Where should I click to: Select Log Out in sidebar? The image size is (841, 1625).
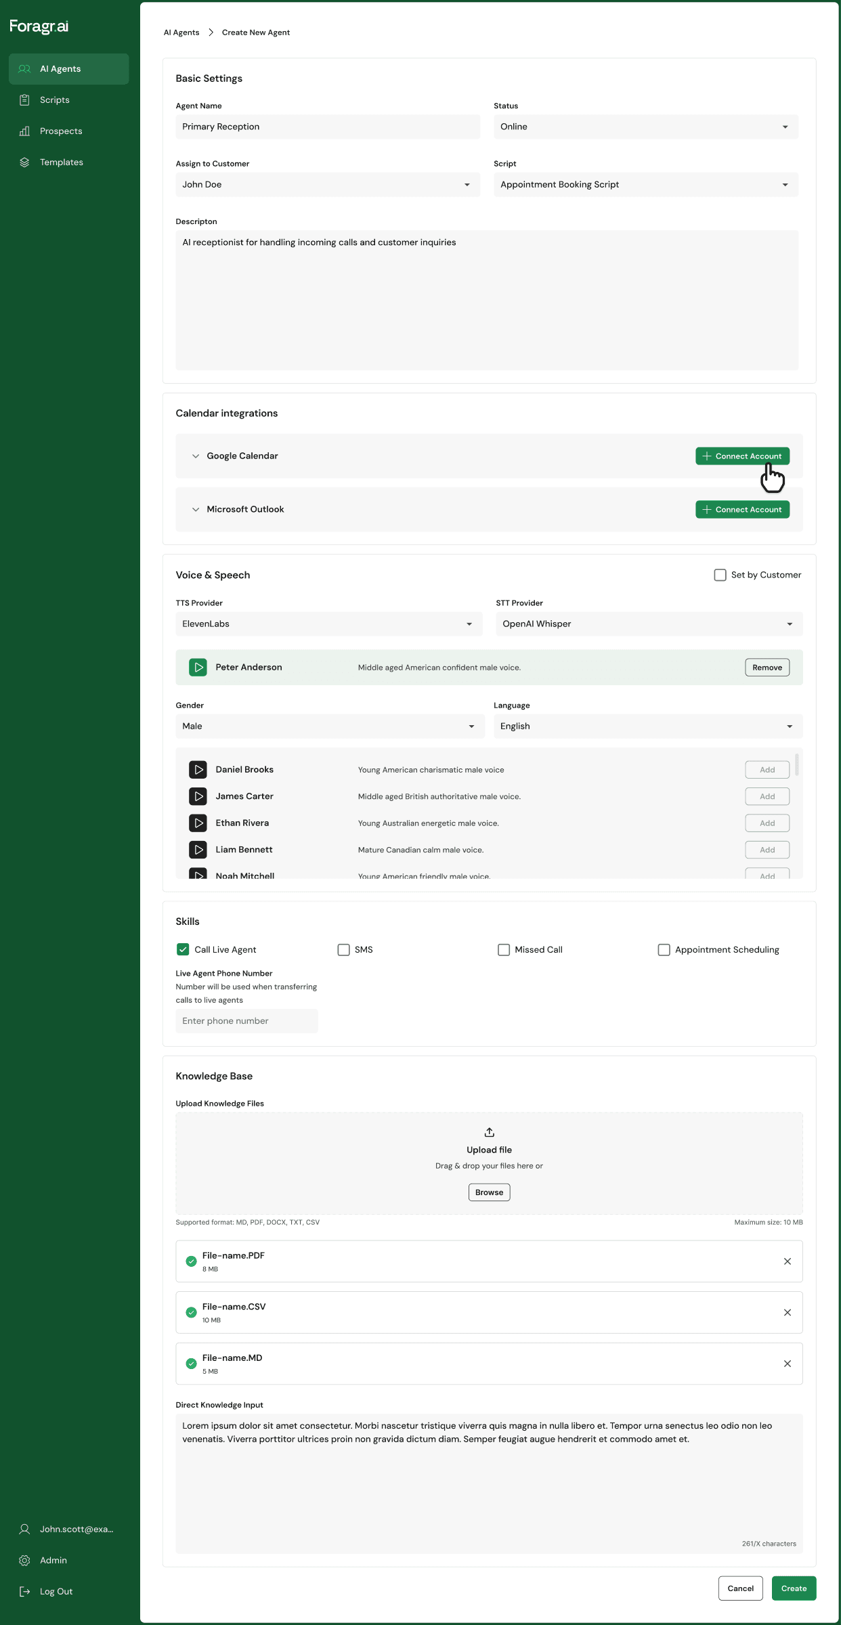[x=69, y=1591]
